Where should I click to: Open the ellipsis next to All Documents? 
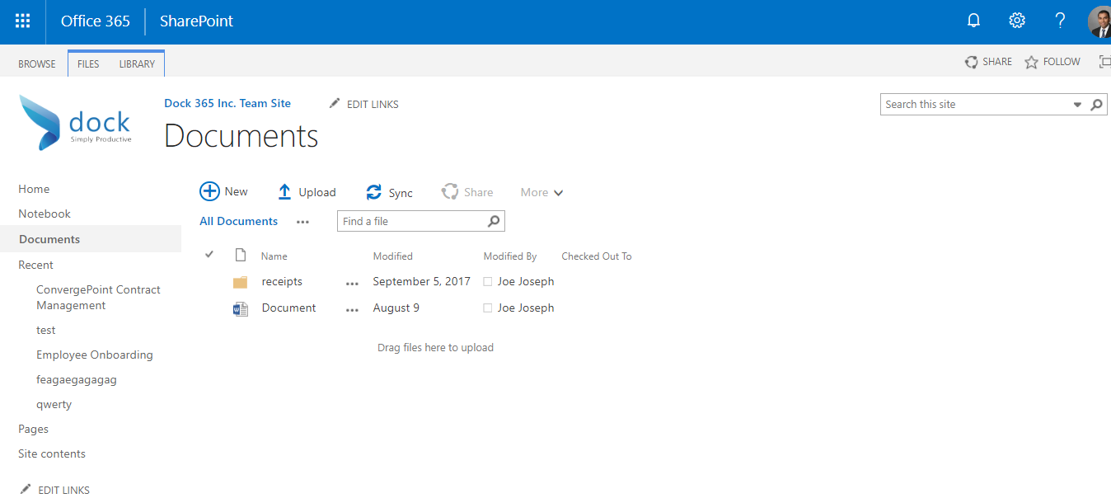[303, 222]
